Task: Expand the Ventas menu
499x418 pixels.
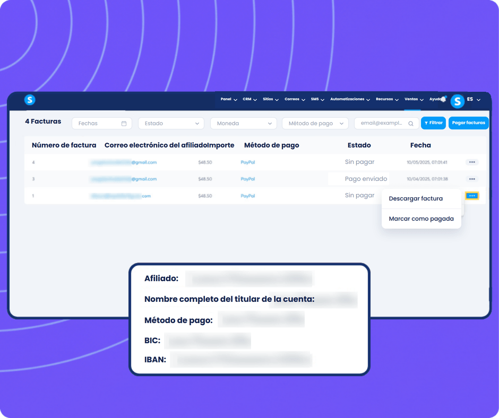Action: coord(414,99)
